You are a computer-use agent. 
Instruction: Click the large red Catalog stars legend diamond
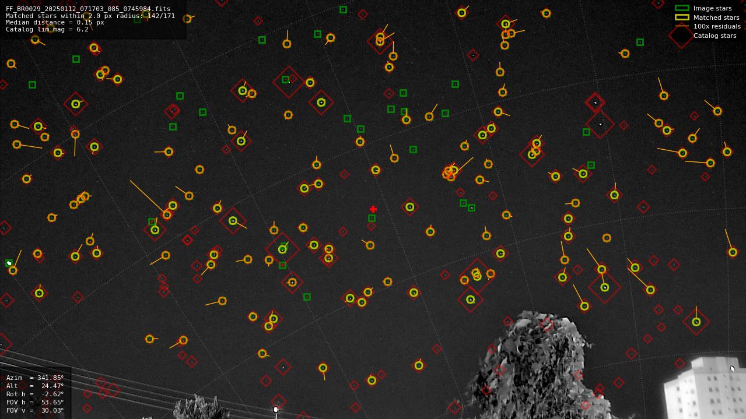[681, 36]
